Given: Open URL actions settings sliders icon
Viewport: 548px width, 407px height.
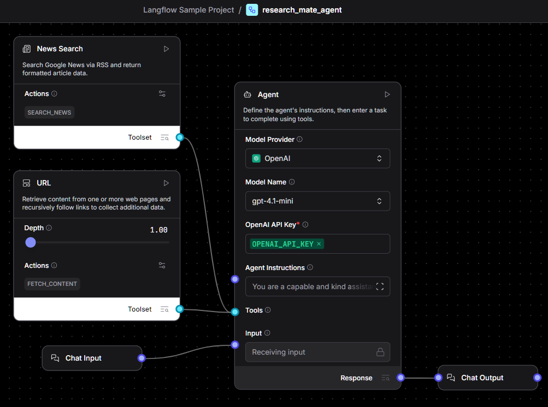Looking at the screenshot, I should [x=162, y=266].
